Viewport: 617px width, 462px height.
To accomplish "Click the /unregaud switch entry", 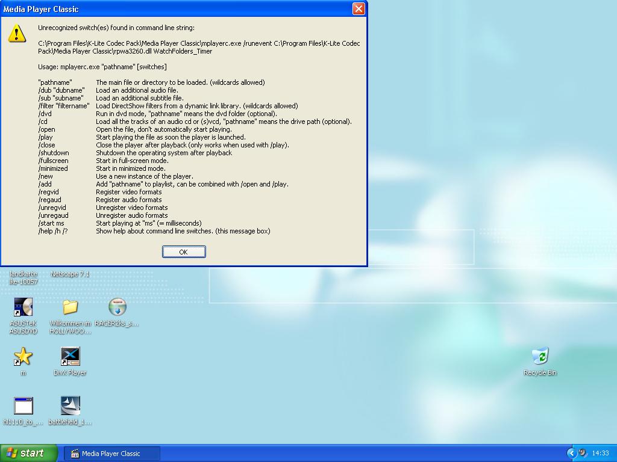I will 54,216.
